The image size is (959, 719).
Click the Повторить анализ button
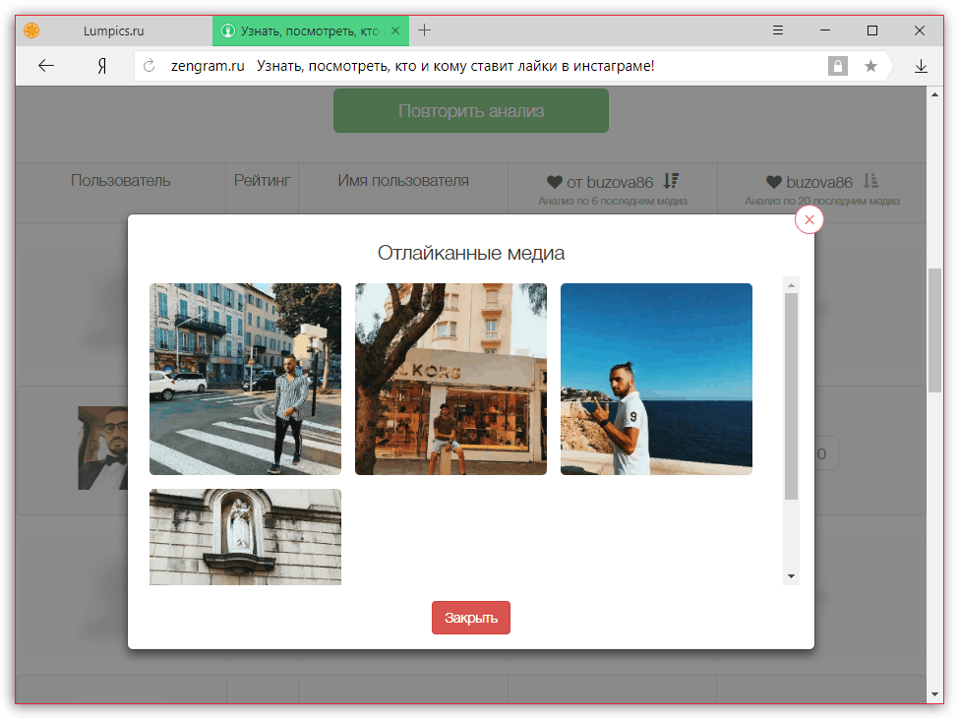[471, 111]
